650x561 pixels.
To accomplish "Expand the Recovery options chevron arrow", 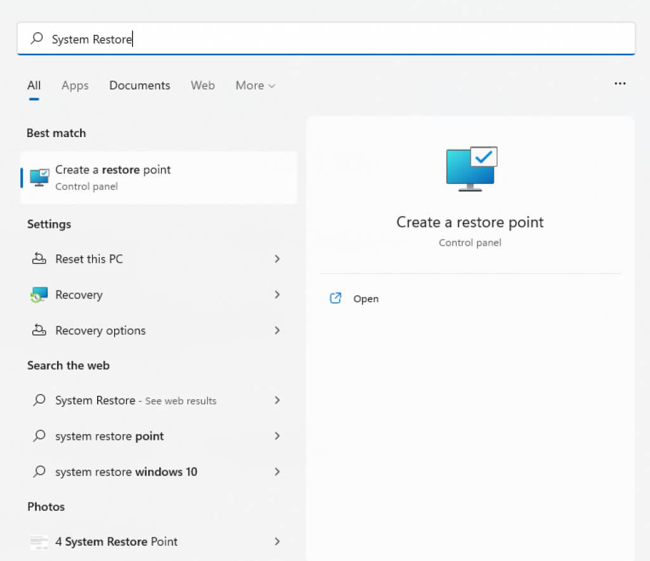I will (277, 330).
